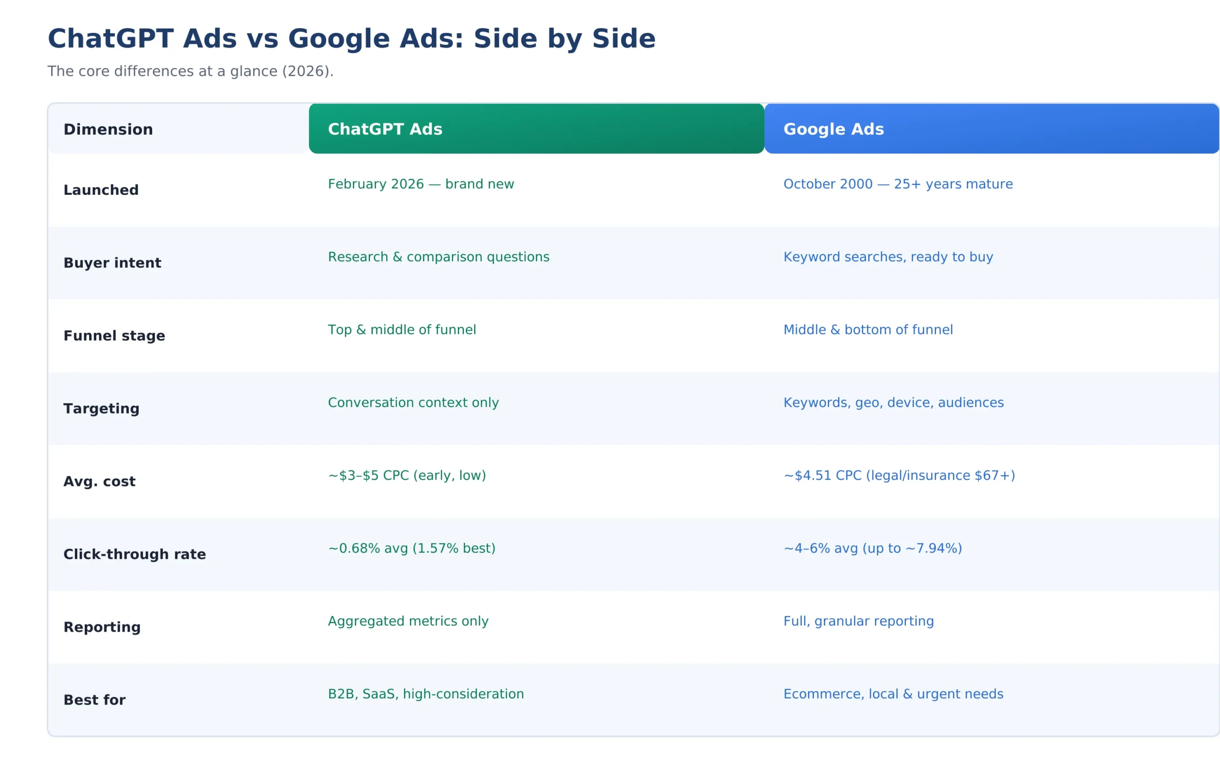Click the 'Launched' row label
This screenshot has width=1220, height=776.
pyautogui.click(x=101, y=190)
